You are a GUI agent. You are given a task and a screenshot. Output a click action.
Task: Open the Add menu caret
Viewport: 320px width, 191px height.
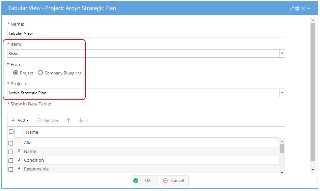tap(28, 121)
